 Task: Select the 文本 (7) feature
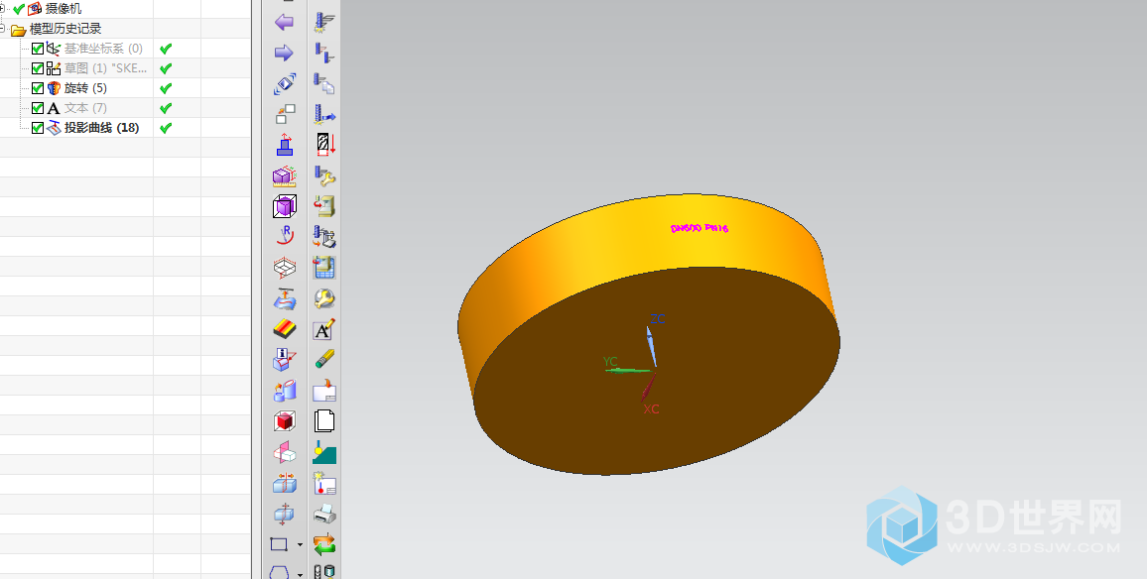tap(85, 107)
